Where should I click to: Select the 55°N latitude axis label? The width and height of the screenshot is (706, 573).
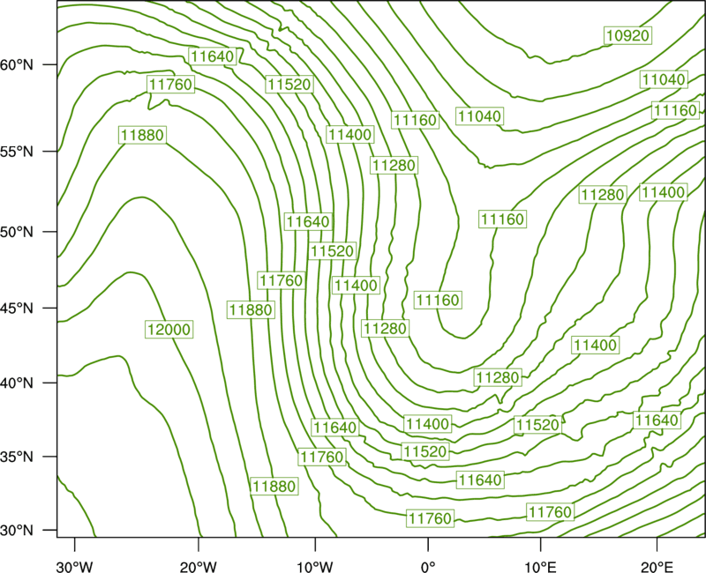[x=17, y=152]
